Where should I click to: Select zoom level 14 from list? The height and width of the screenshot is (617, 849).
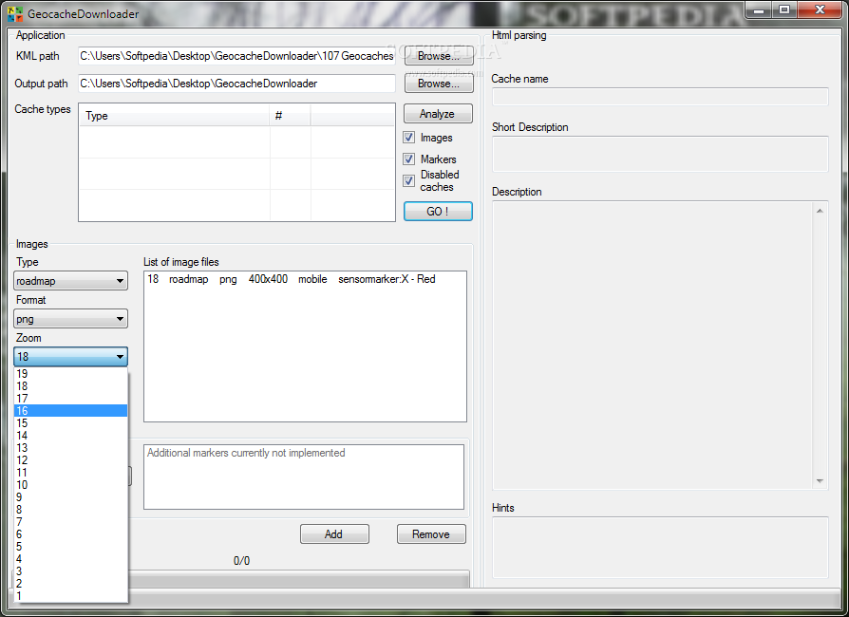(x=71, y=436)
